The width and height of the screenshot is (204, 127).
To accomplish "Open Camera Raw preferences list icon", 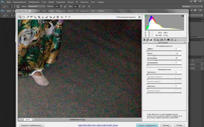I will coord(62,17).
